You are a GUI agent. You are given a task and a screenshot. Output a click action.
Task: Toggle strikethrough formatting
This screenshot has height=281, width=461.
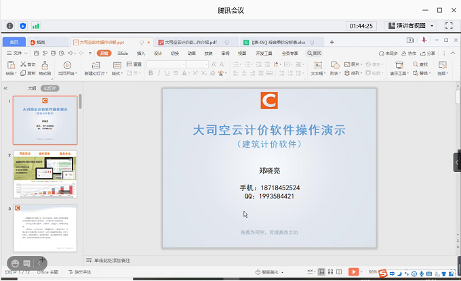[x=176, y=73]
